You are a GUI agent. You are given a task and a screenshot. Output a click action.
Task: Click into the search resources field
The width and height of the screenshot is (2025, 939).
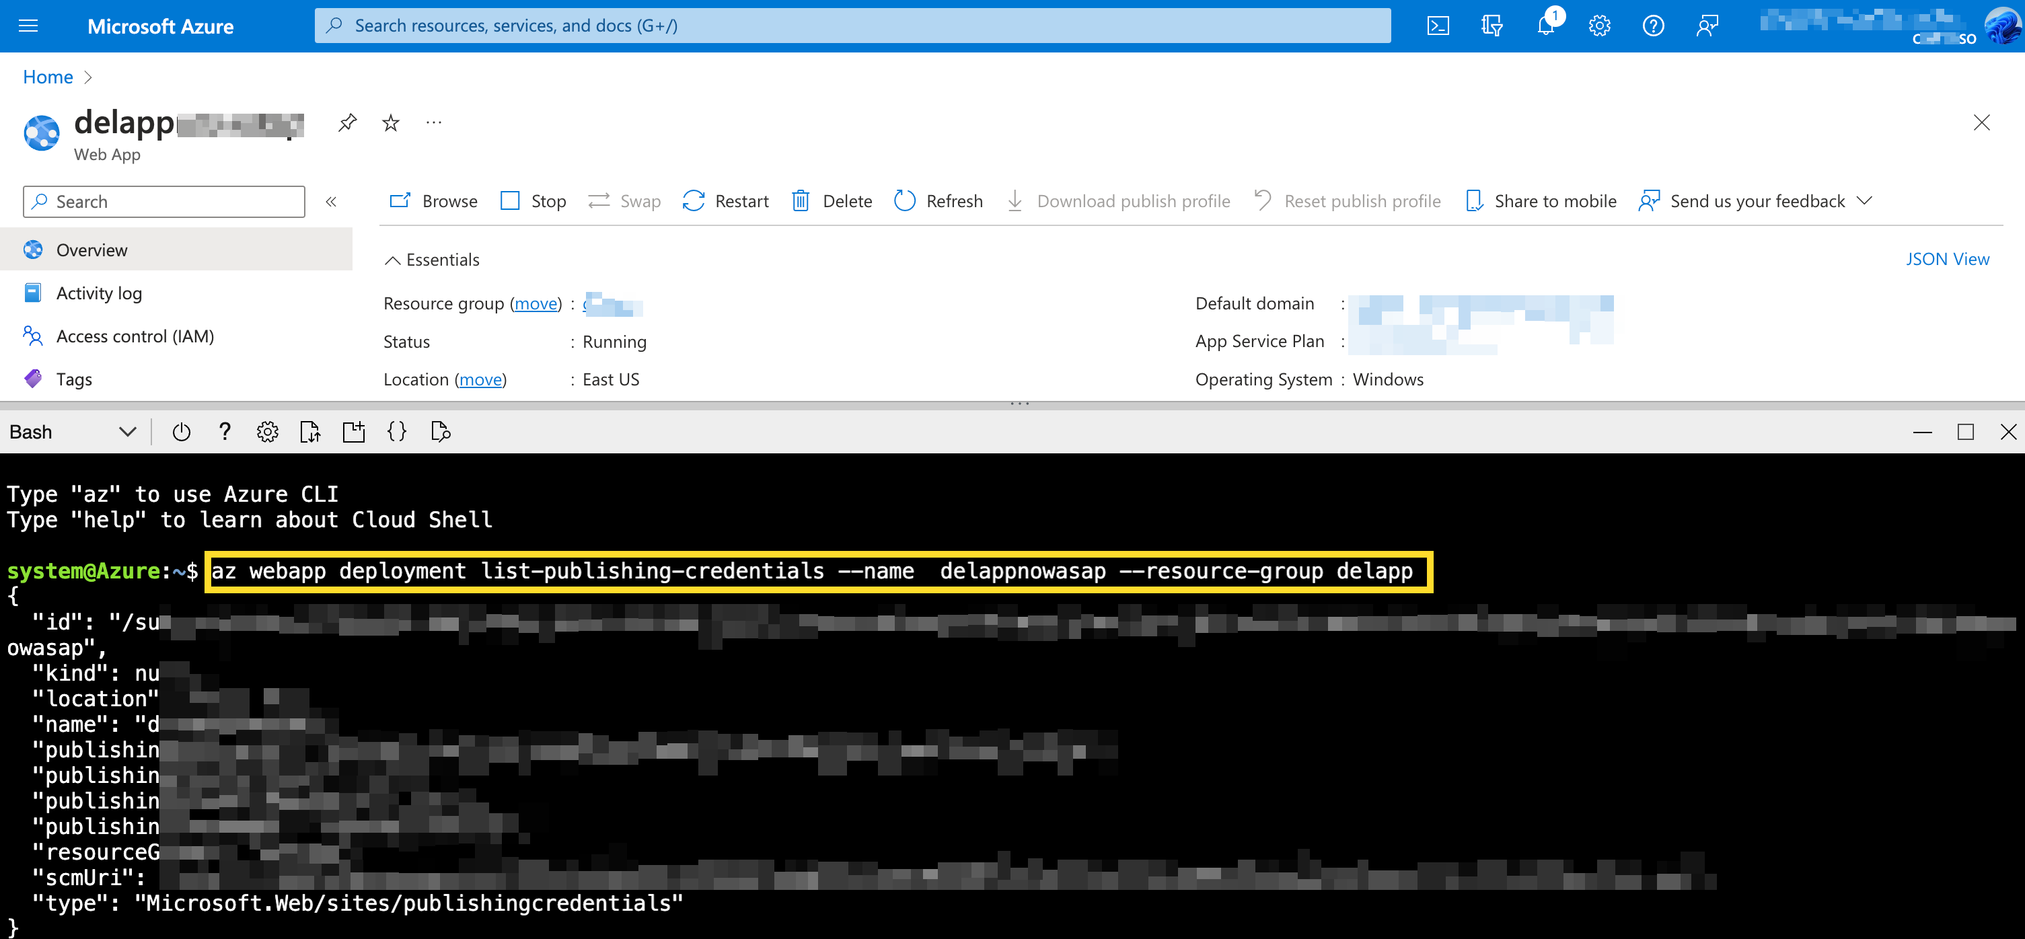tap(852, 25)
